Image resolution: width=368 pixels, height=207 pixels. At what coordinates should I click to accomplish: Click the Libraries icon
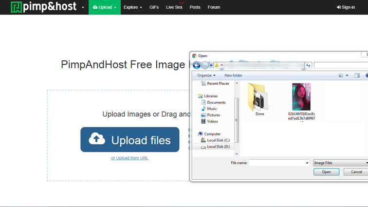point(200,96)
